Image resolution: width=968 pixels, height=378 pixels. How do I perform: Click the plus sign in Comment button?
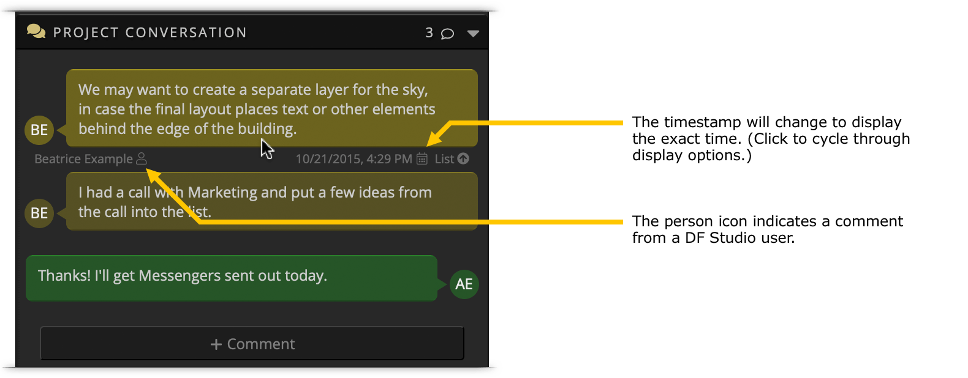[216, 344]
